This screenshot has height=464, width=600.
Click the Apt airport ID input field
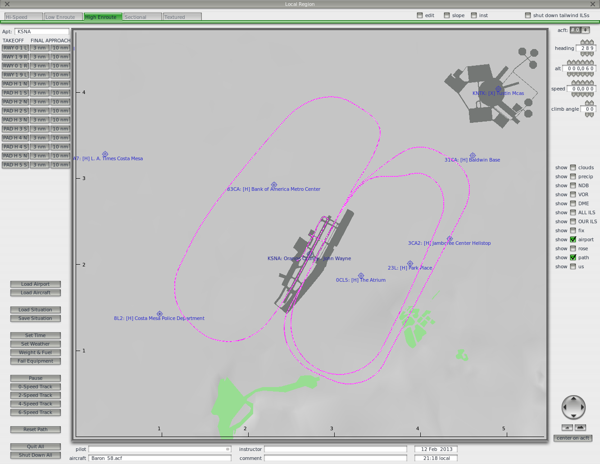(x=42, y=32)
